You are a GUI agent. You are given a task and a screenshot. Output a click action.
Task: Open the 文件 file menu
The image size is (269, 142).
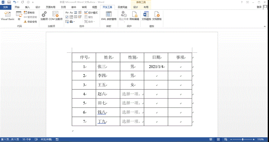[5, 7]
